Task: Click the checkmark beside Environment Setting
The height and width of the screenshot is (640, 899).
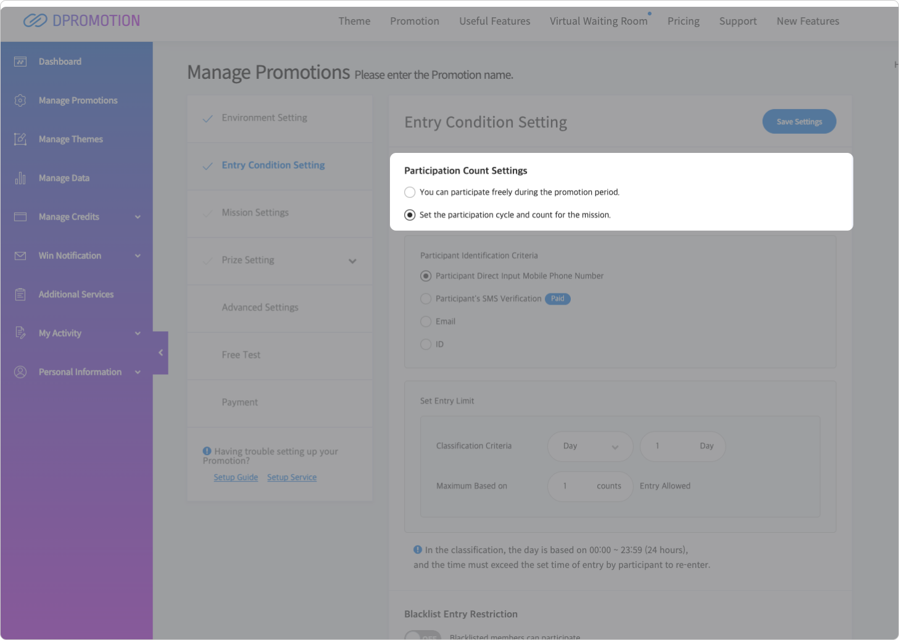Action: pyautogui.click(x=208, y=118)
